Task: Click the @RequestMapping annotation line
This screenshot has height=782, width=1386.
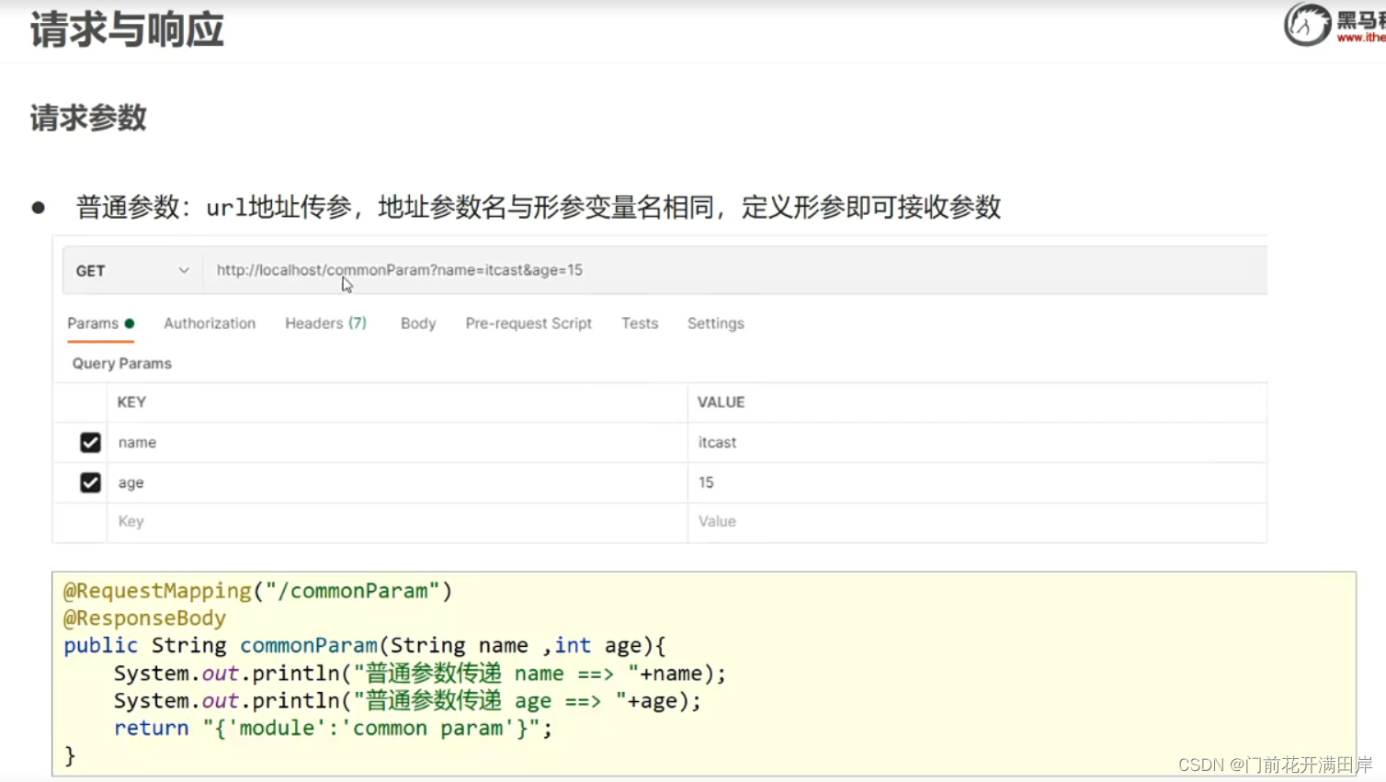Action: 257,591
